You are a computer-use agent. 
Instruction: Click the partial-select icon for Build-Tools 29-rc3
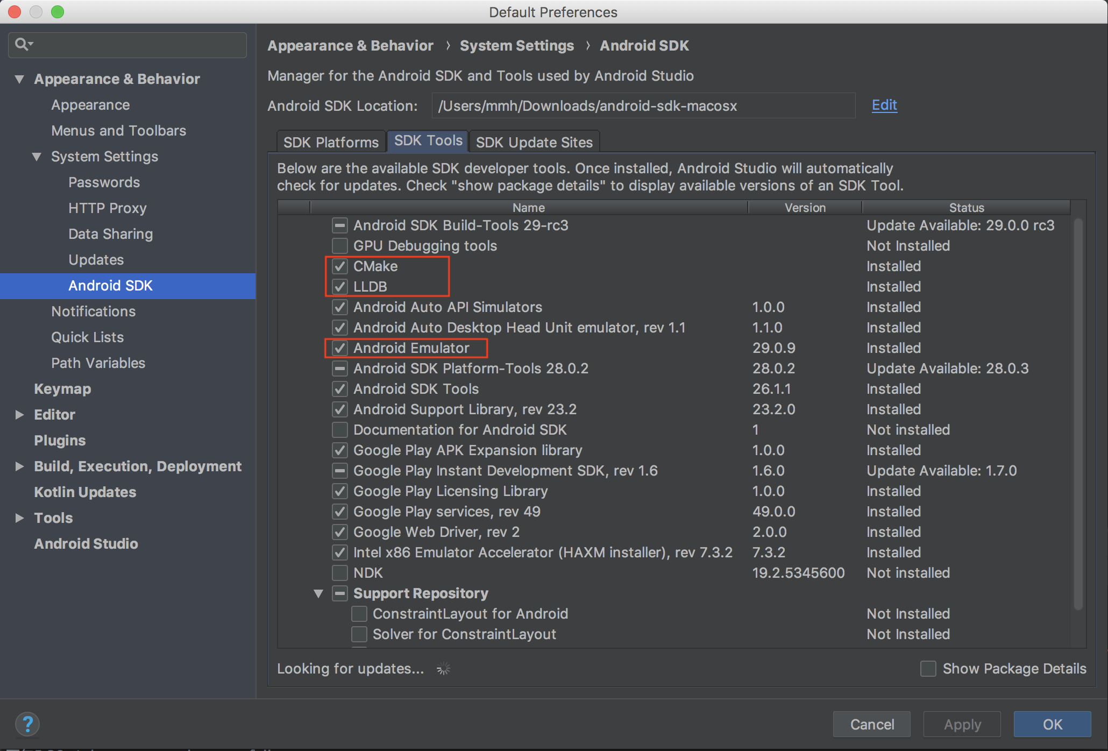pyautogui.click(x=339, y=225)
